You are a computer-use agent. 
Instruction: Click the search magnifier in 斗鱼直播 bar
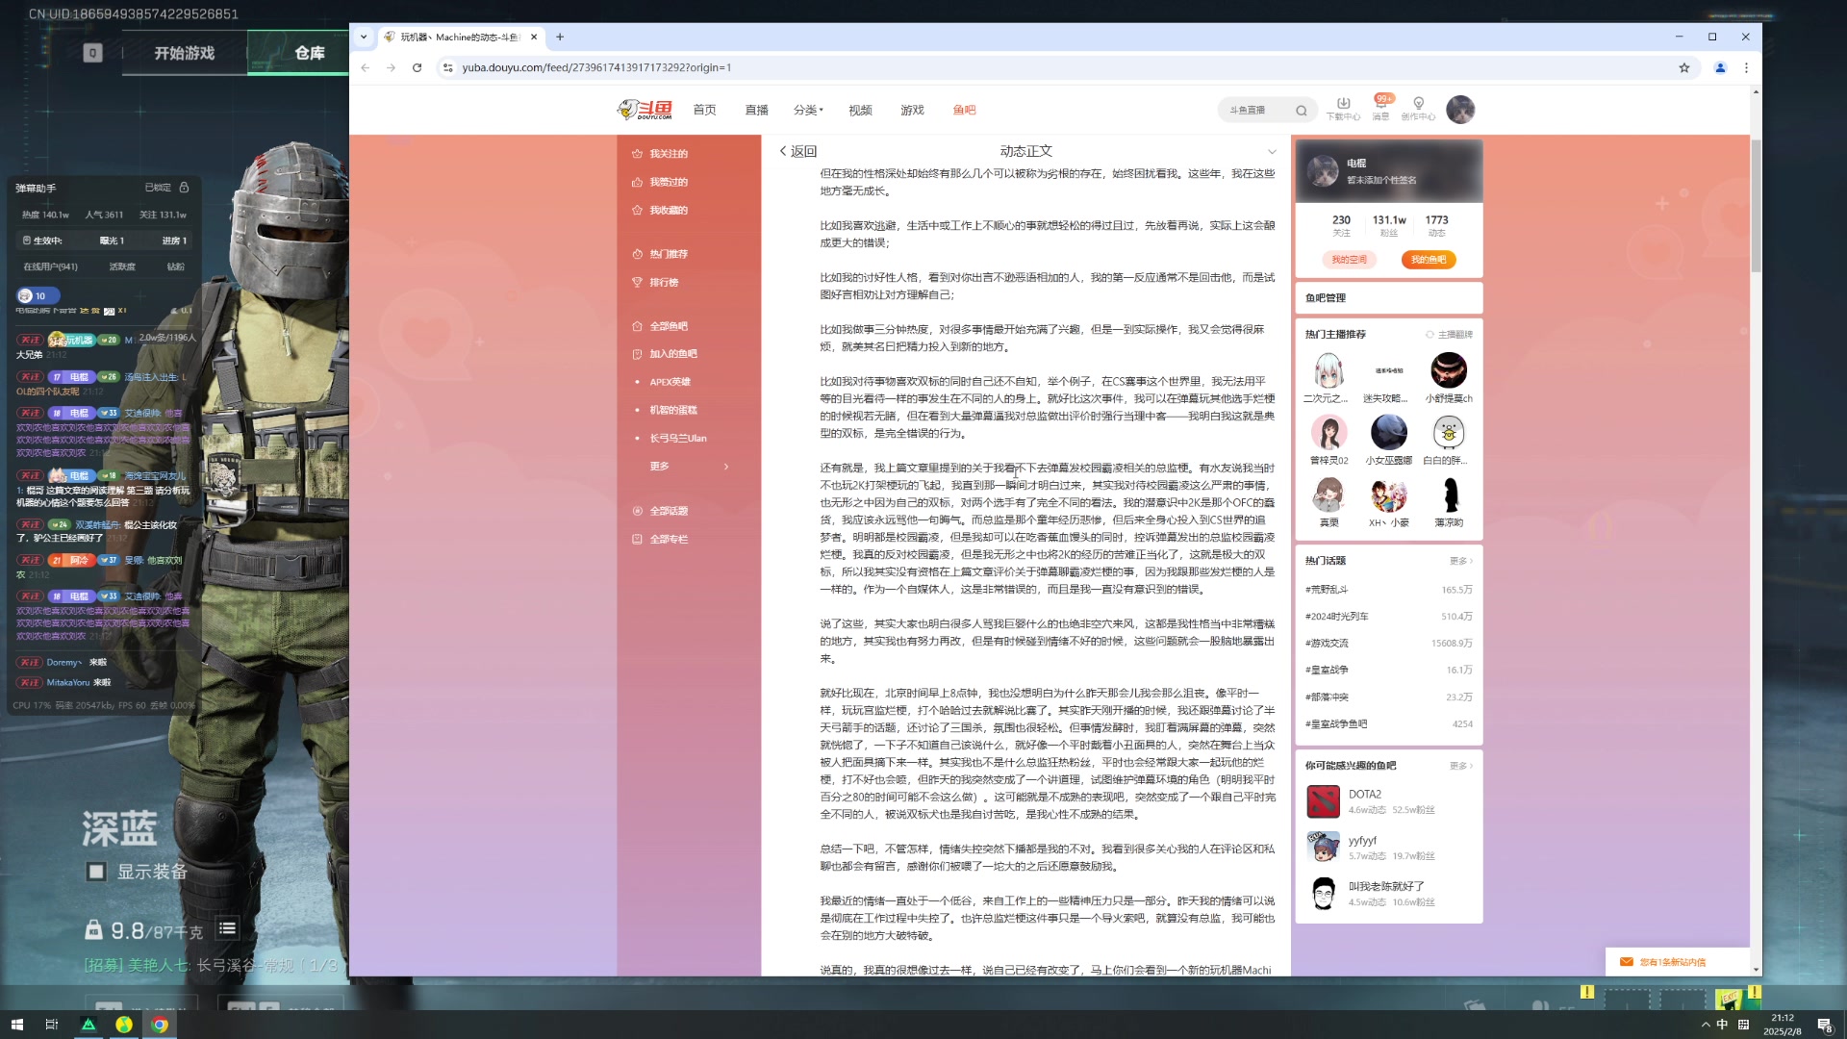point(1301,110)
